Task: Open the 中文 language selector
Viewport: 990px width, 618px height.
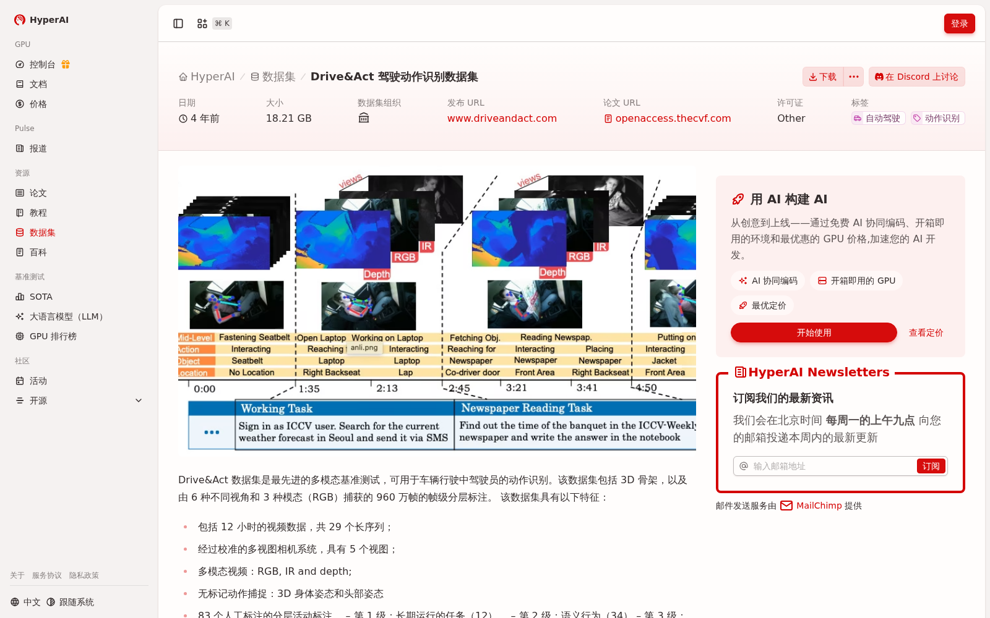Action: coord(25,602)
